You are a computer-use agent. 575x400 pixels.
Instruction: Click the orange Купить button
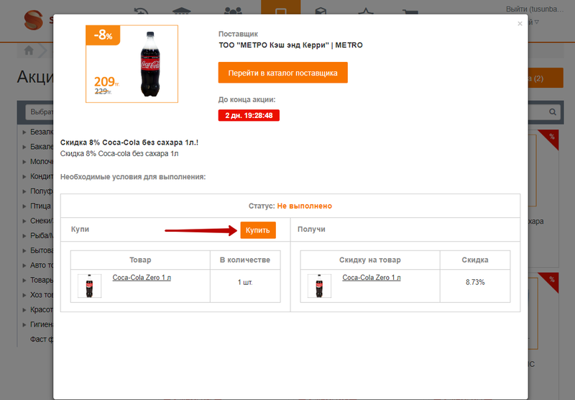coord(258,230)
